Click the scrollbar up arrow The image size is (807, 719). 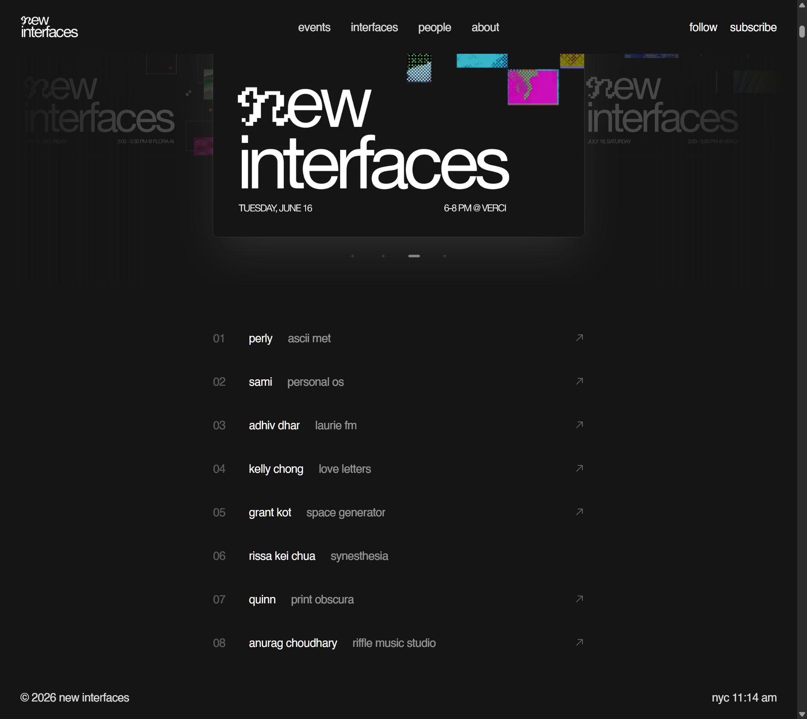pos(802,5)
